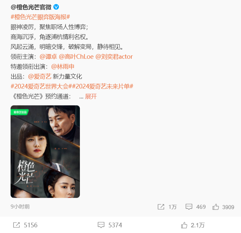Click the repost icon beside 1万
This screenshot has width=241, height=233.
(x=161, y=207)
